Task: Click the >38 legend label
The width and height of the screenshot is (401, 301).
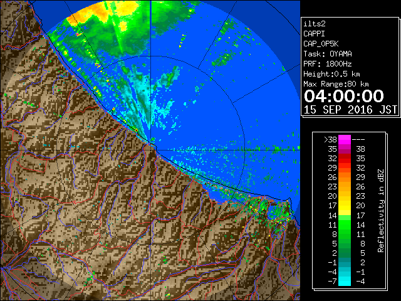Action: click(330, 140)
